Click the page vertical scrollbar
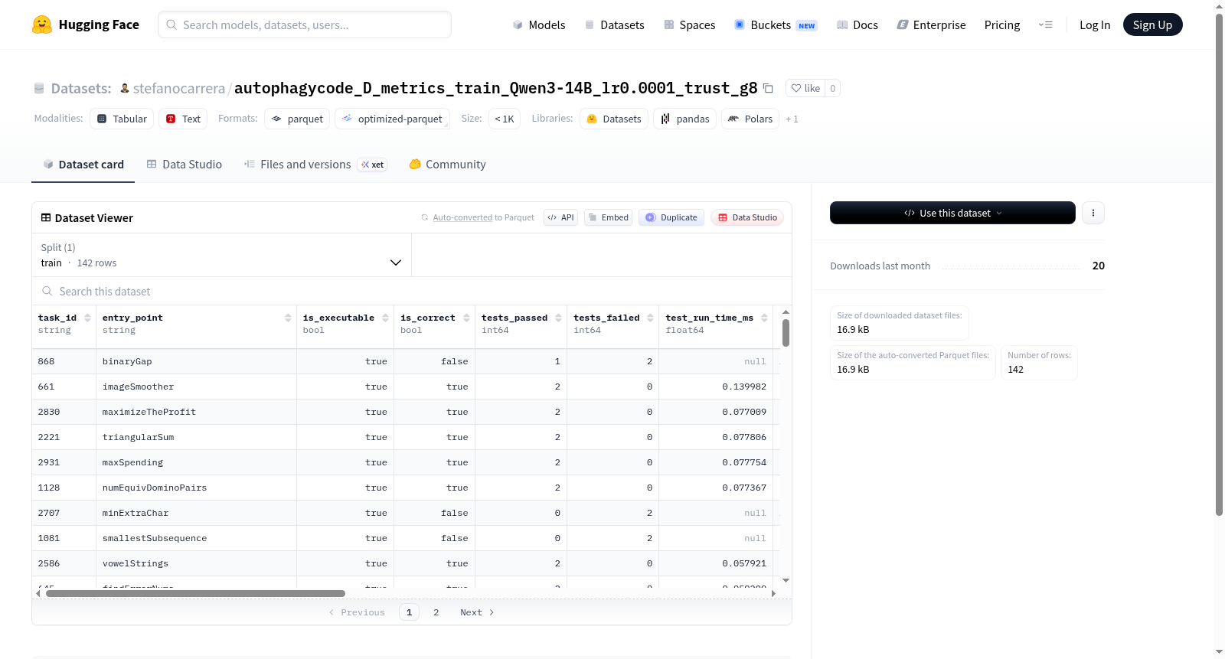Image resolution: width=1225 pixels, height=659 pixels. [1219, 264]
